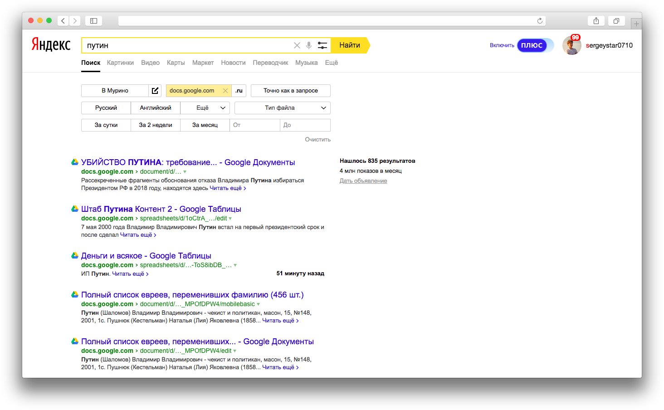This screenshot has height=410, width=664.
Task: Clear the search query with the X icon
Action: coord(297,45)
